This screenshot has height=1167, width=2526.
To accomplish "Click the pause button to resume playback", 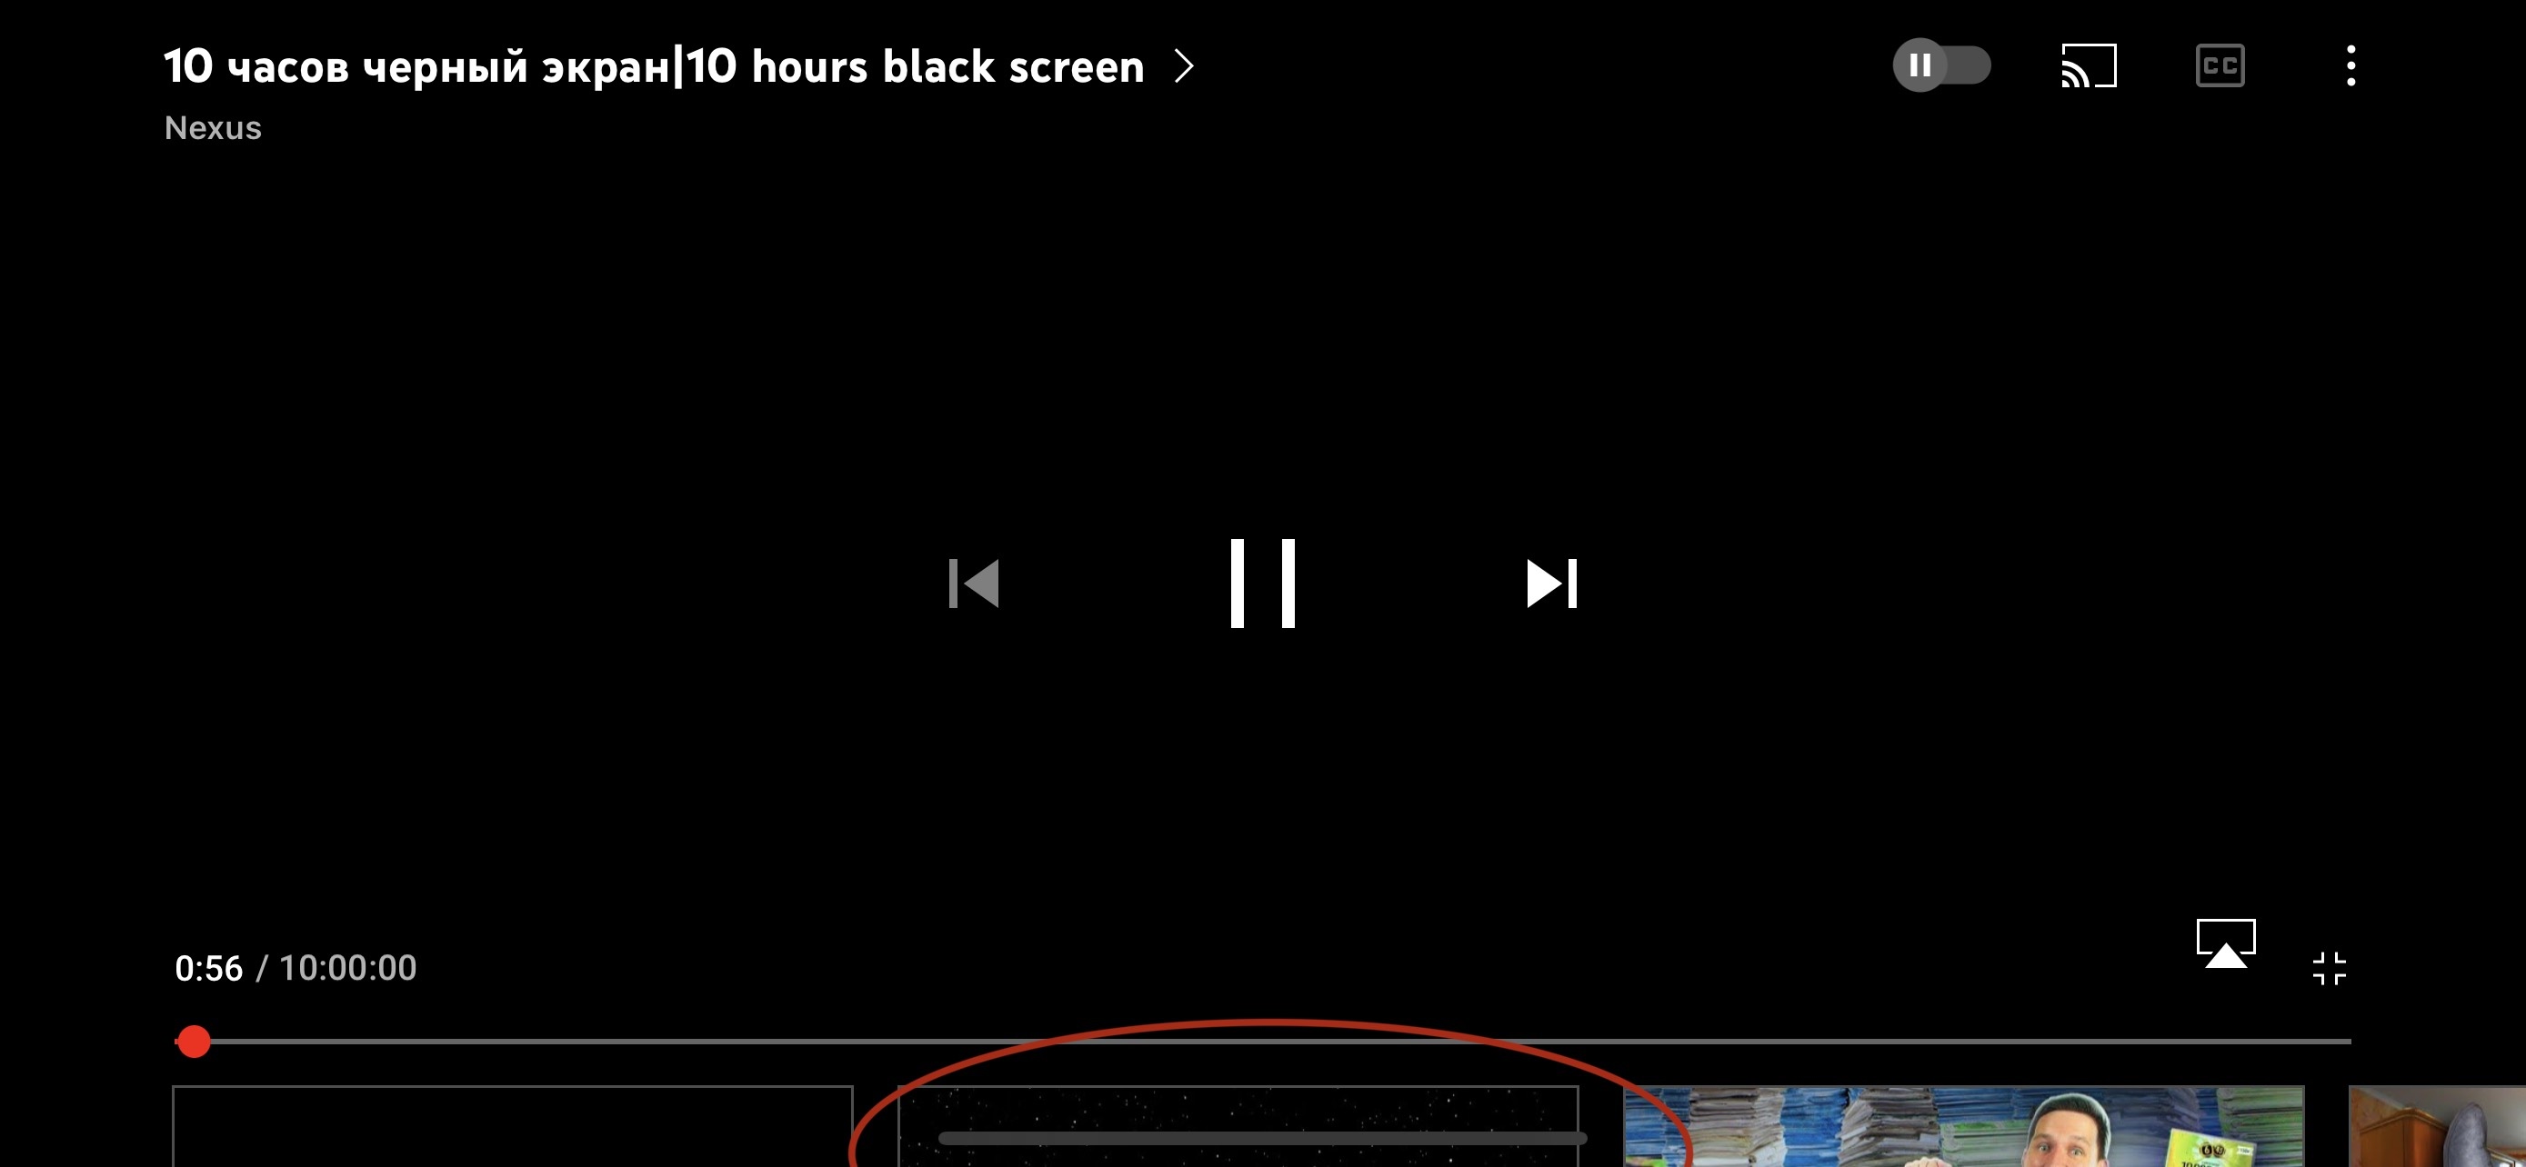I will click(x=1261, y=583).
